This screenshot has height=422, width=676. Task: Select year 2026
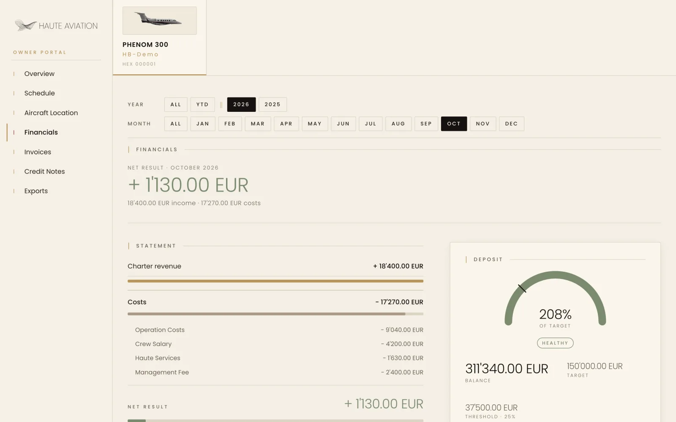click(241, 105)
